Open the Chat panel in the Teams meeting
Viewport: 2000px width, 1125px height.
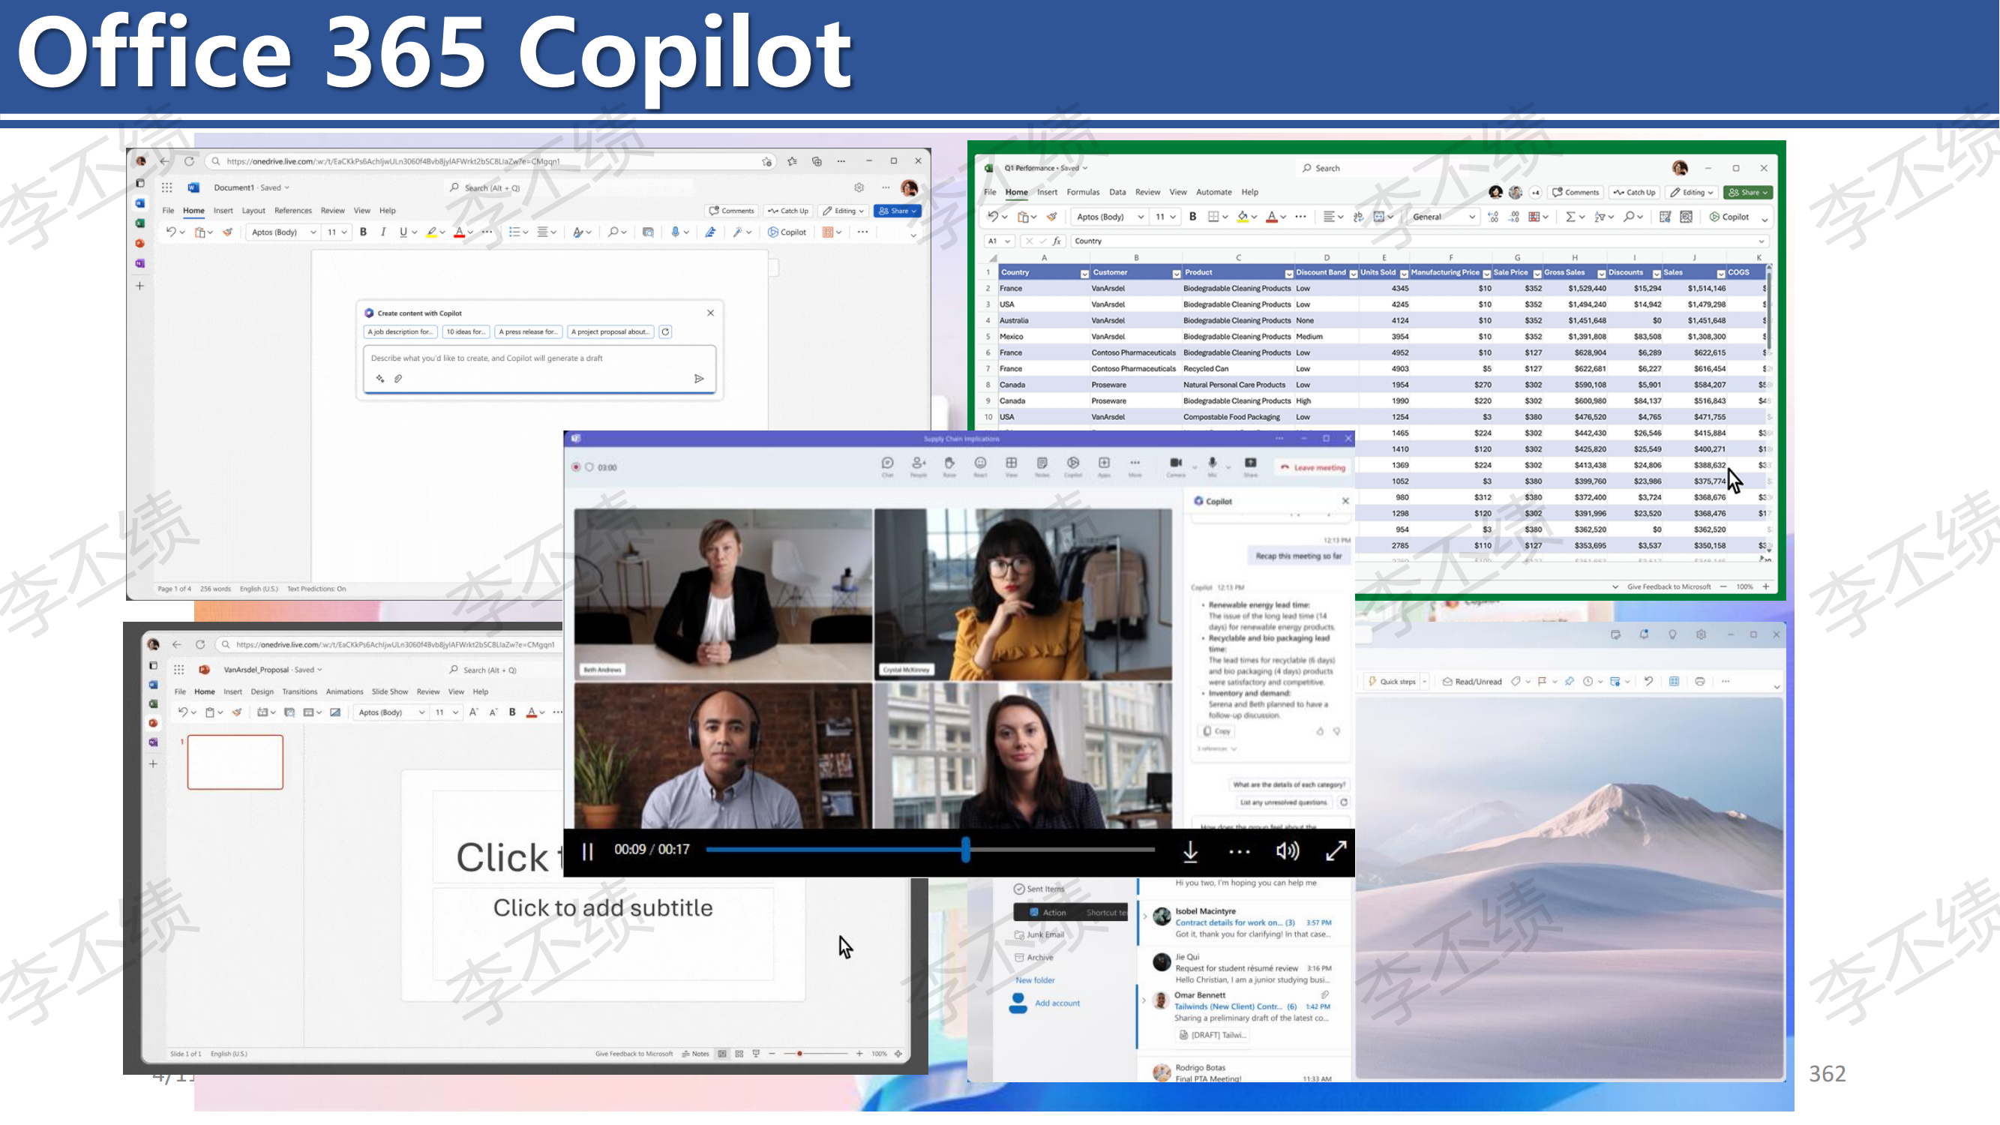(887, 466)
